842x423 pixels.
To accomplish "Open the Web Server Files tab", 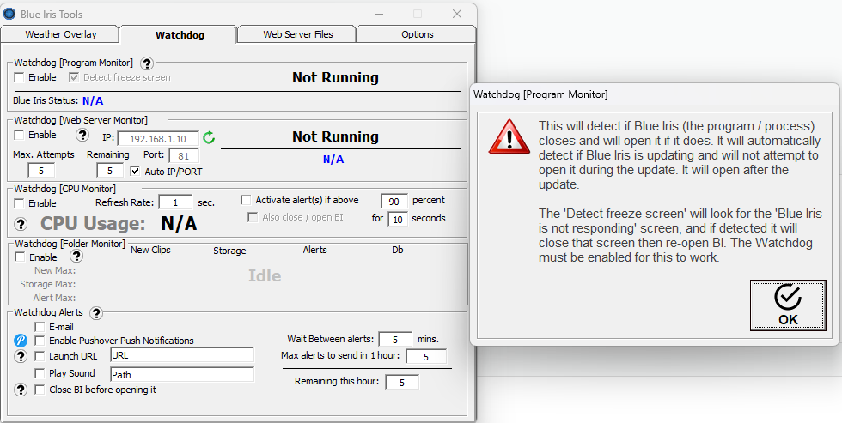I will pyautogui.click(x=297, y=34).
